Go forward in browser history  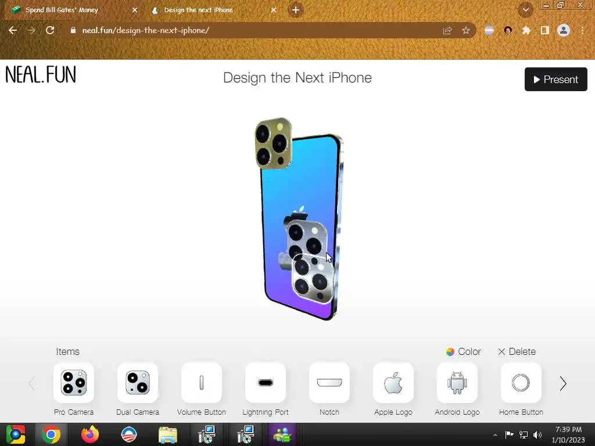pos(31,30)
